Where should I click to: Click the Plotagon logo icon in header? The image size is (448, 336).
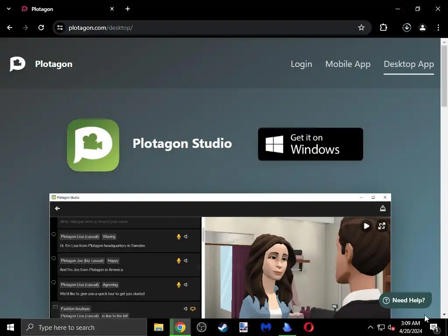point(17,64)
